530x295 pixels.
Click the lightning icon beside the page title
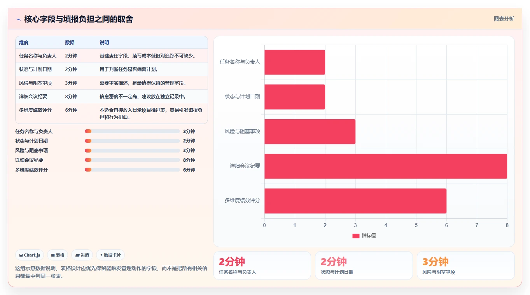[x=18, y=19]
